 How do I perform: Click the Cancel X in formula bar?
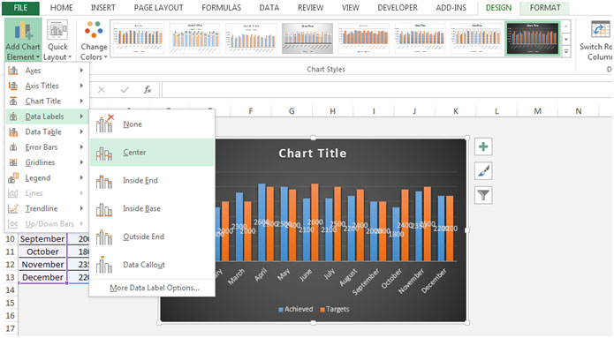[102, 90]
